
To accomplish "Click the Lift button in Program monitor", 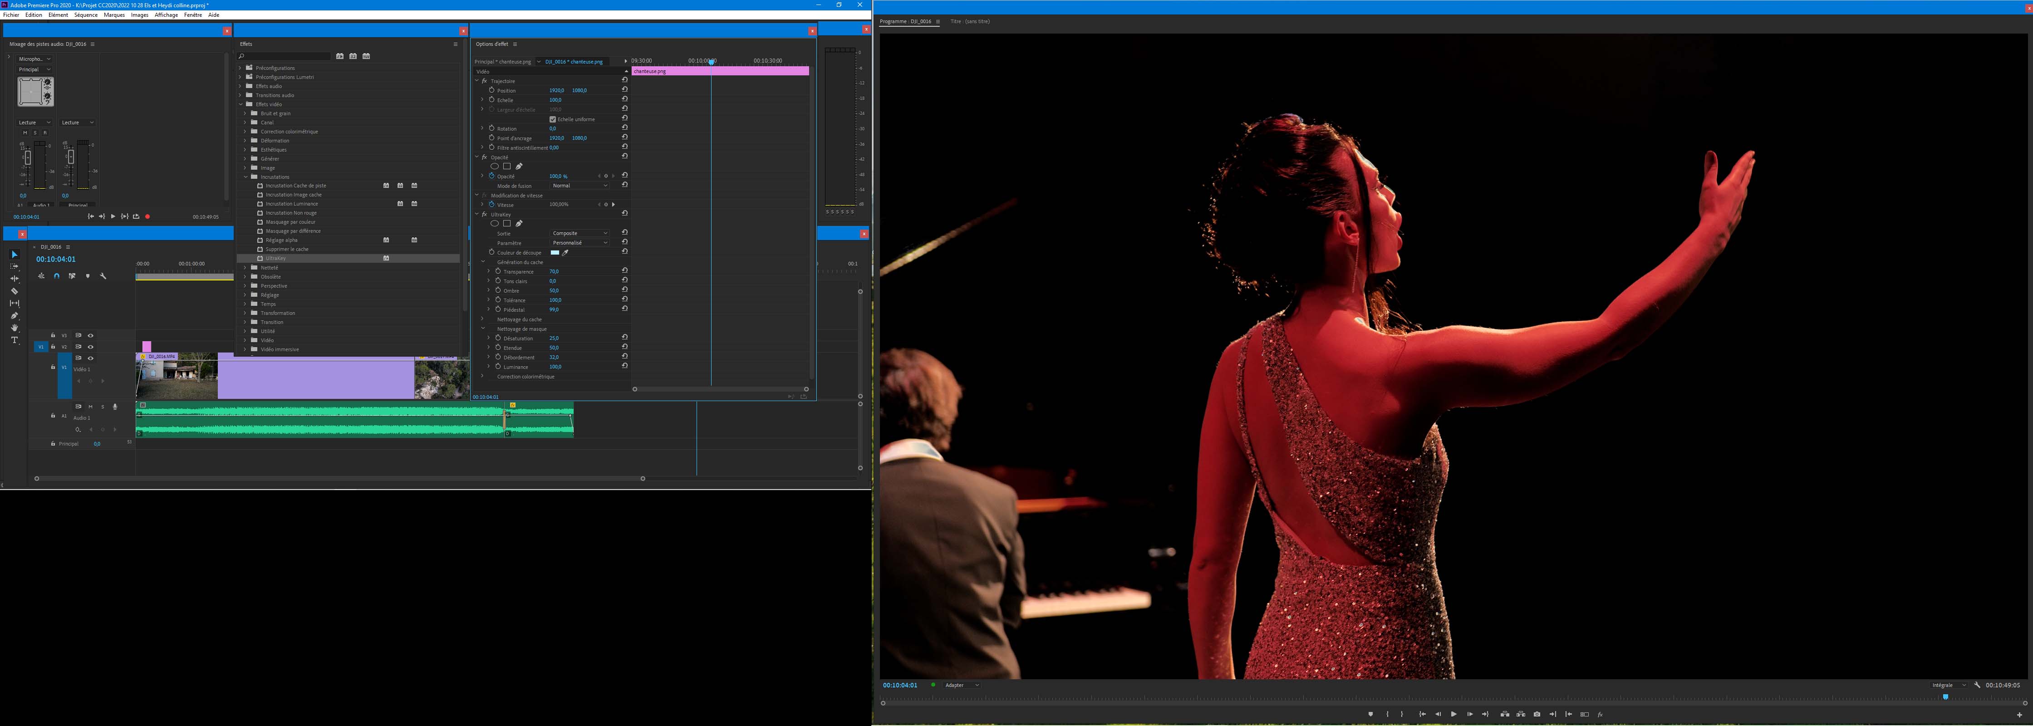I will tap(1505, 714).
